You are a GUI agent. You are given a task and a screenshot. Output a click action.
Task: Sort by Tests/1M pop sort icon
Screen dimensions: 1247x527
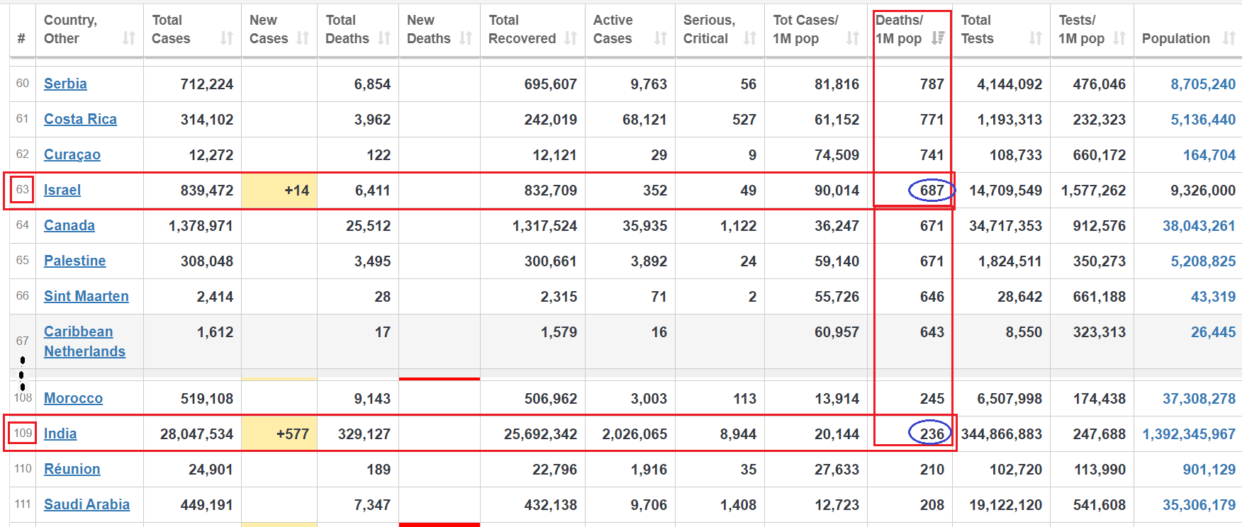coord(1119,38)
